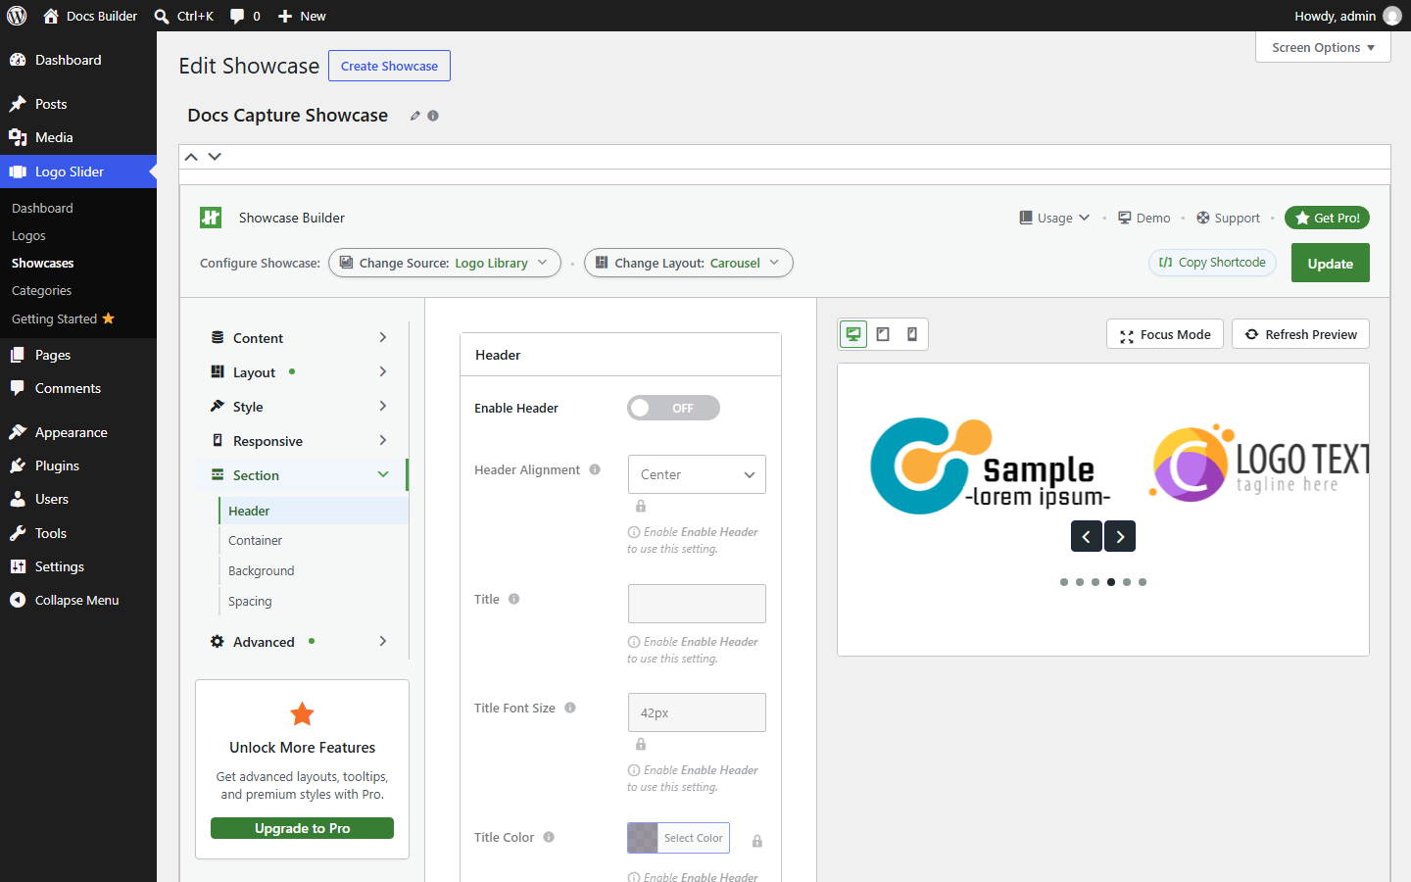Viewport: 1411px width, 882px height.
Task: Open the Change Source dropdown
Action: [x=445, y=263]
